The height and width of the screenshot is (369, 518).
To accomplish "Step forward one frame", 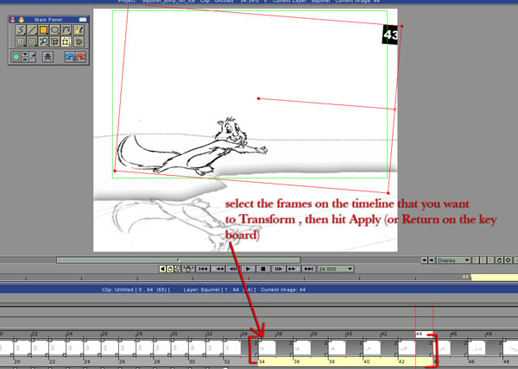I will click(278, 269).
